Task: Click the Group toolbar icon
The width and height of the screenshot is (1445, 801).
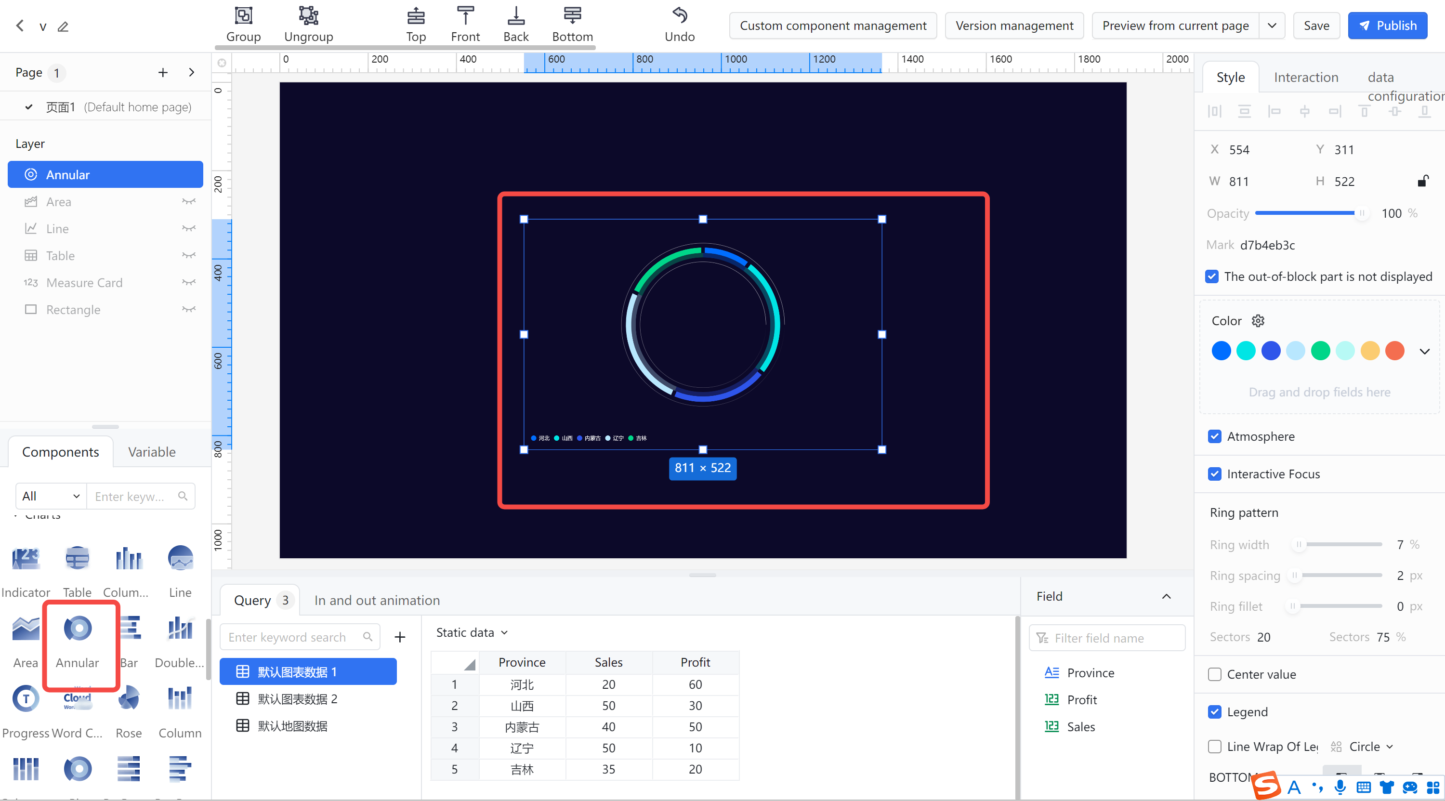Action: [243, 25]
